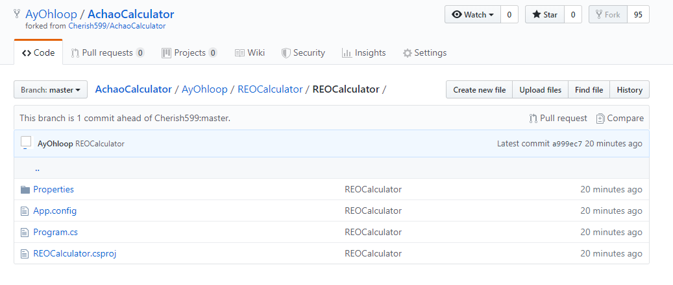The height and width of the screenshot is (285, 673).
Task: Open the Wiki tab
Action: (250, 53)
